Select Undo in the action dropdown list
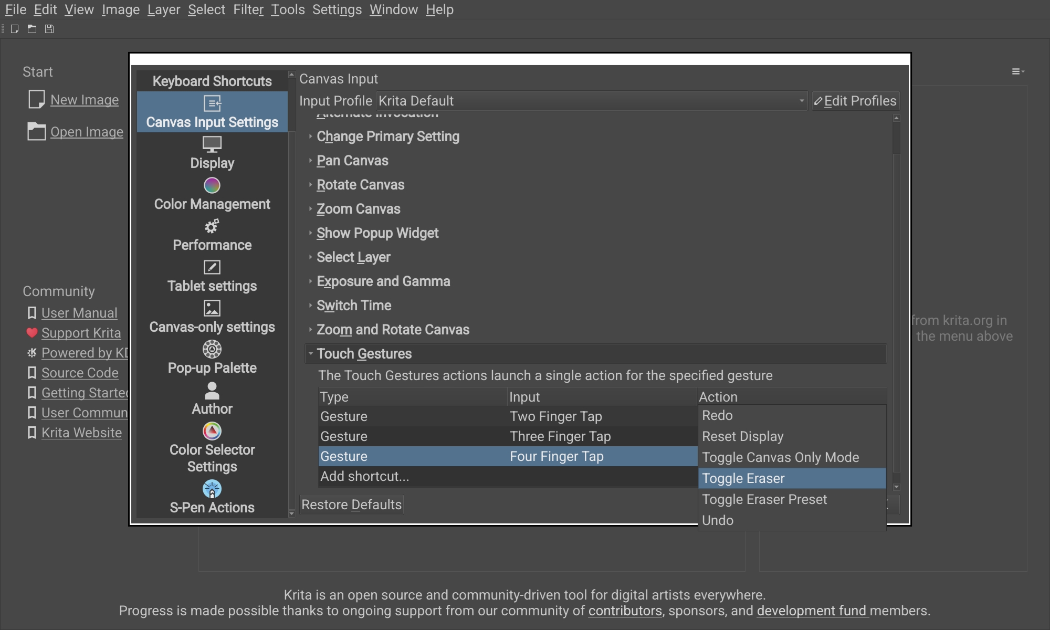1050x630 pixels. (718, 520)
